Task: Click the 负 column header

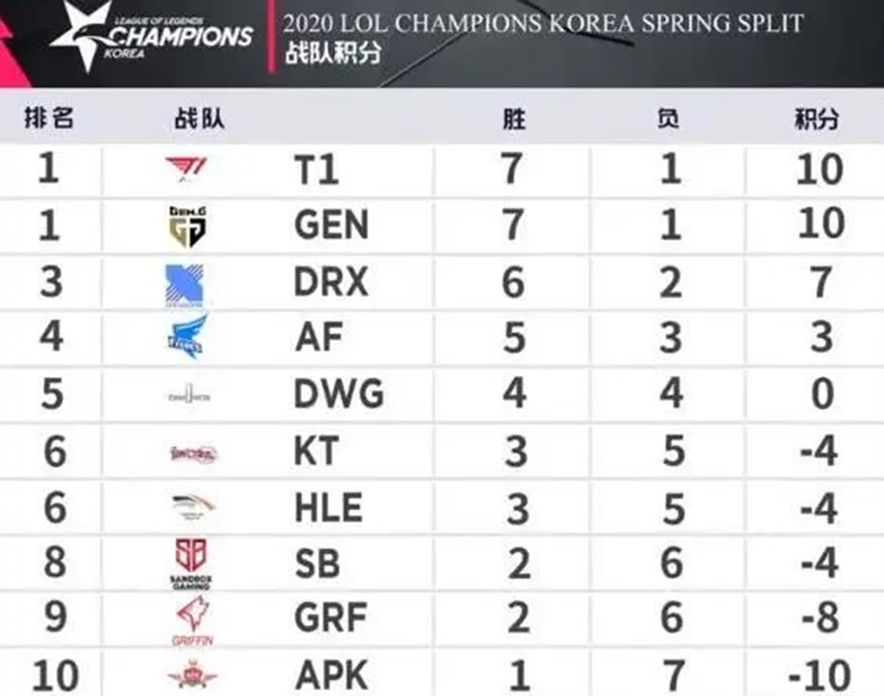Action: pyautogui.click(x=668, y=118)
